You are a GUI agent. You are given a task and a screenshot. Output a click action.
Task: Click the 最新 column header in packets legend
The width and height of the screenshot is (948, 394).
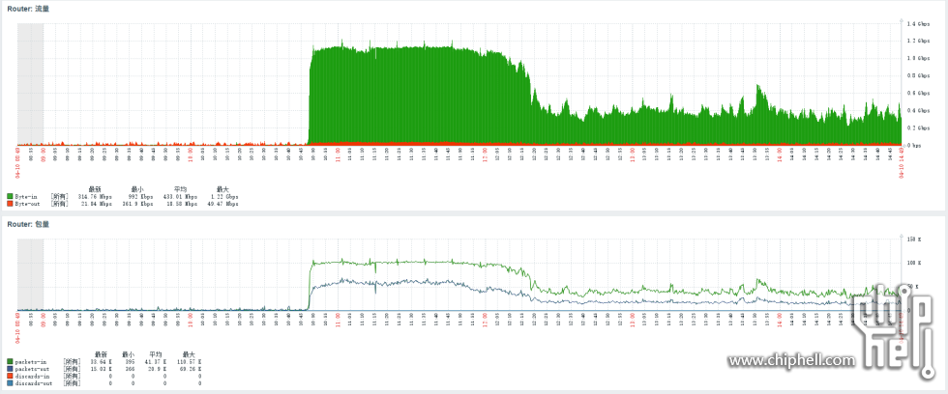101,354
